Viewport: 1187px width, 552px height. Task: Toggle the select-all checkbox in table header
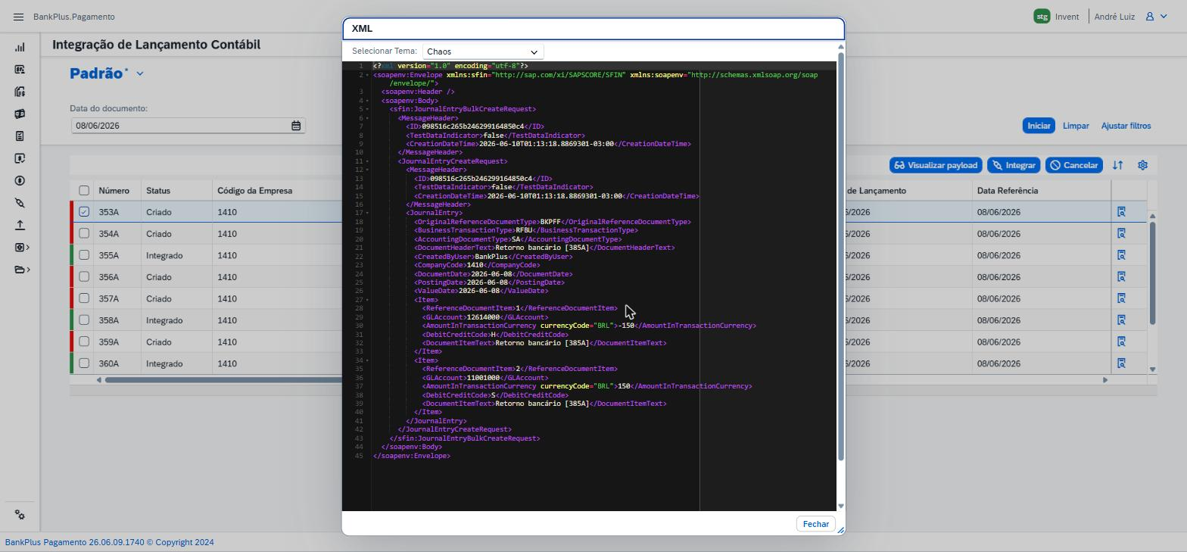(84, 191)
